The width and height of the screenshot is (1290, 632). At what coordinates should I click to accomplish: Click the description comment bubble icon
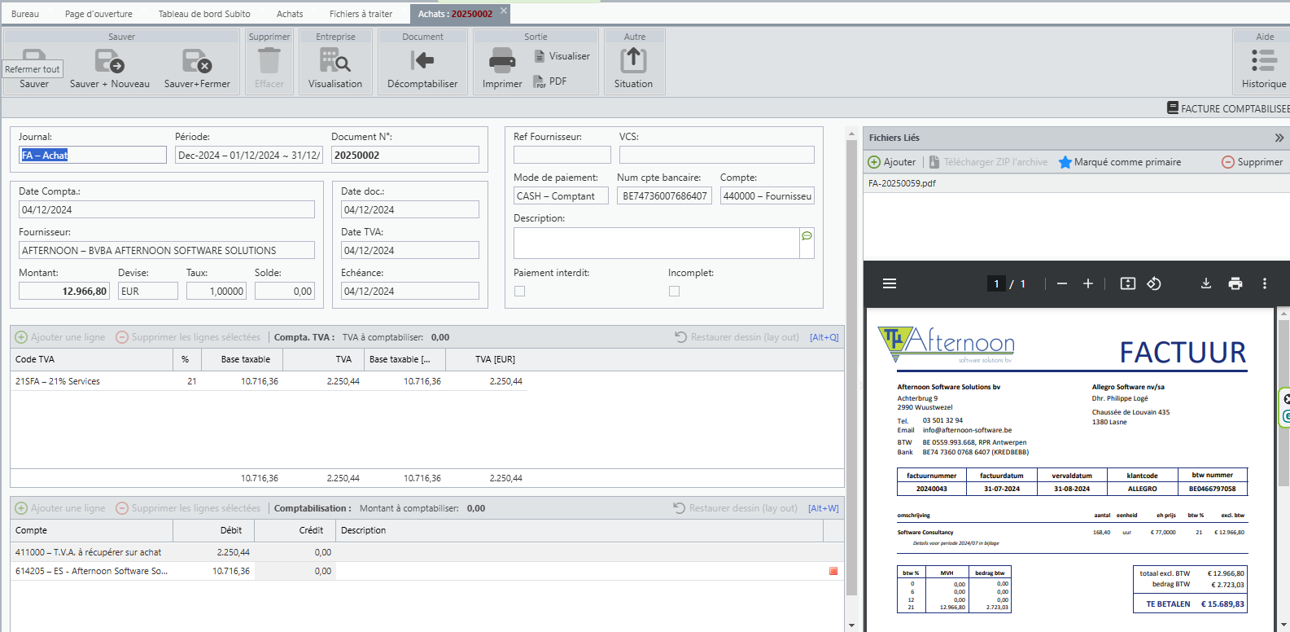click(807, 235)
